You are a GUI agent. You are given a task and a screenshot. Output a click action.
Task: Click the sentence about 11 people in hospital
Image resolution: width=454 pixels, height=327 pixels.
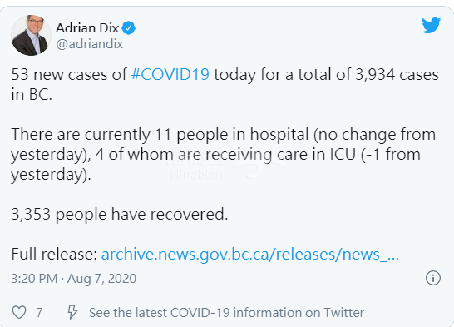(x=223, y=155)
